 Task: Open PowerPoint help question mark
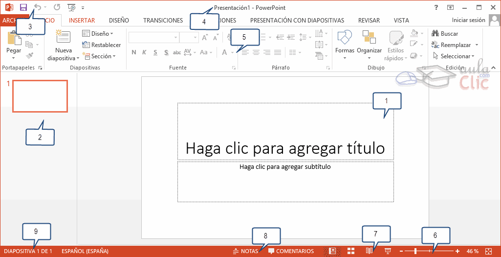(436, 7)
